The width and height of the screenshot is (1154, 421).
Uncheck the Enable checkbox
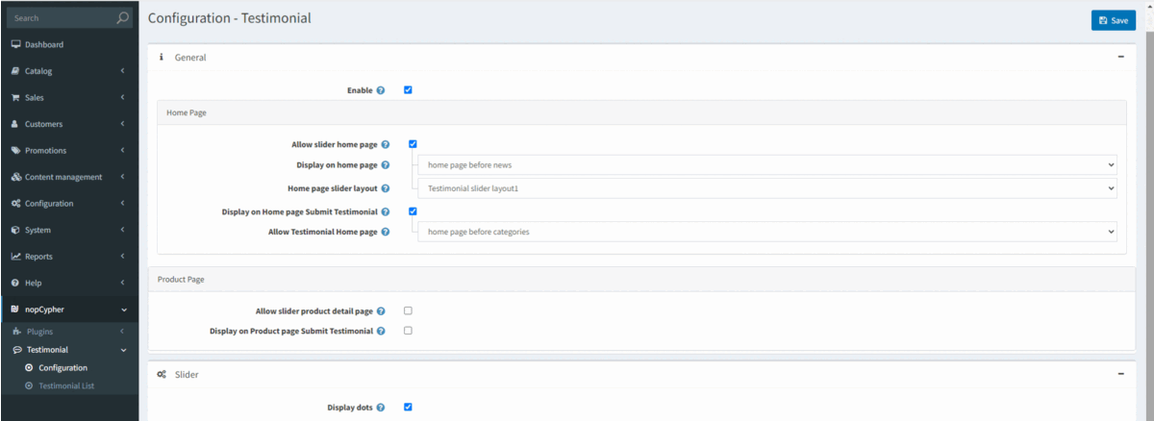(x=408, y=90)
